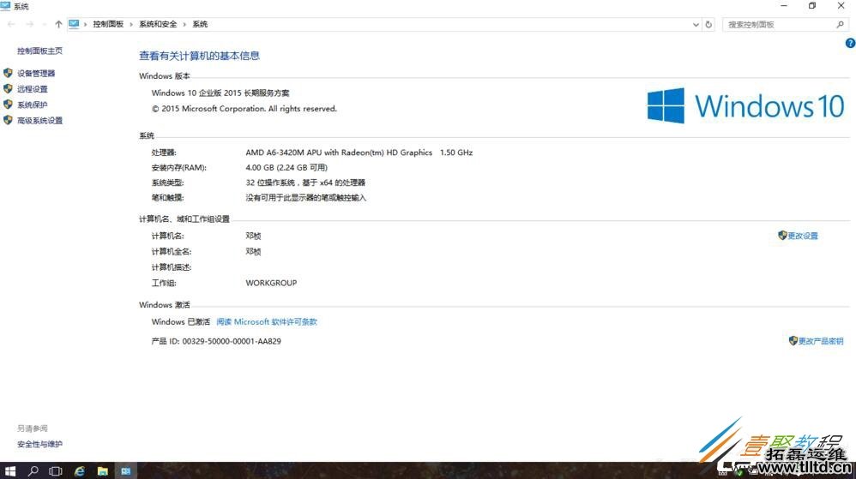Click the back navigation arrow
The height and width of the screenshot is (479, 856).
tap(11, 24)
